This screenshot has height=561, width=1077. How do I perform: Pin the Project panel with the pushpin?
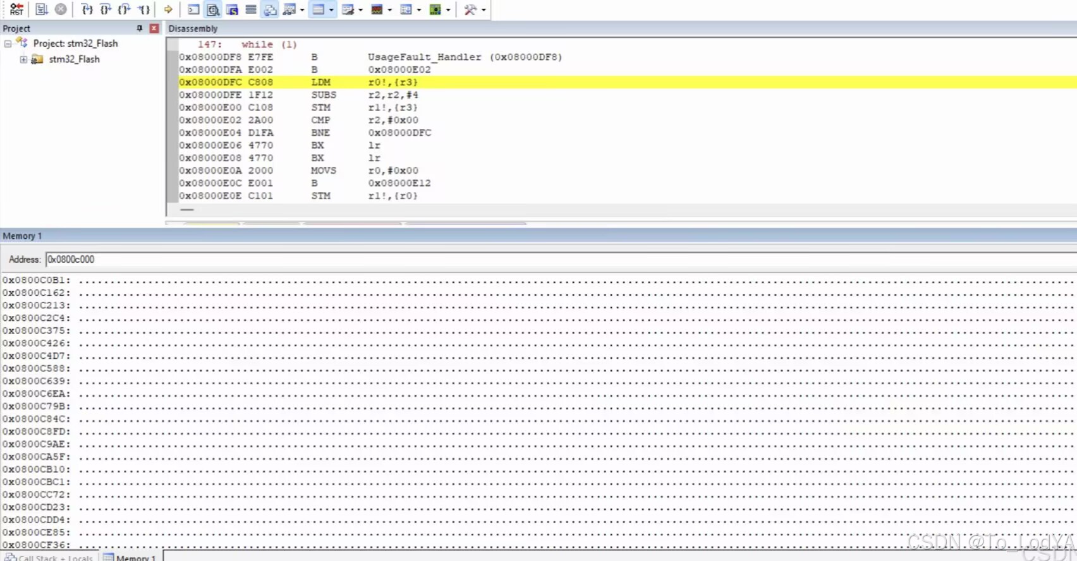140,28
